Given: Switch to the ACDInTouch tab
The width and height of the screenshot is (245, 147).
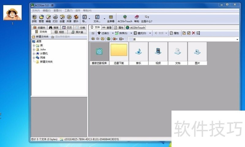Looking at the screenshot, I should [135, 28].
